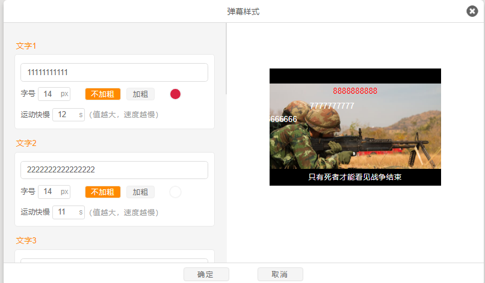Click the 文字2 speed field showing 11
This screenshot has width=485, height=283.
click(x=69, y=212)
